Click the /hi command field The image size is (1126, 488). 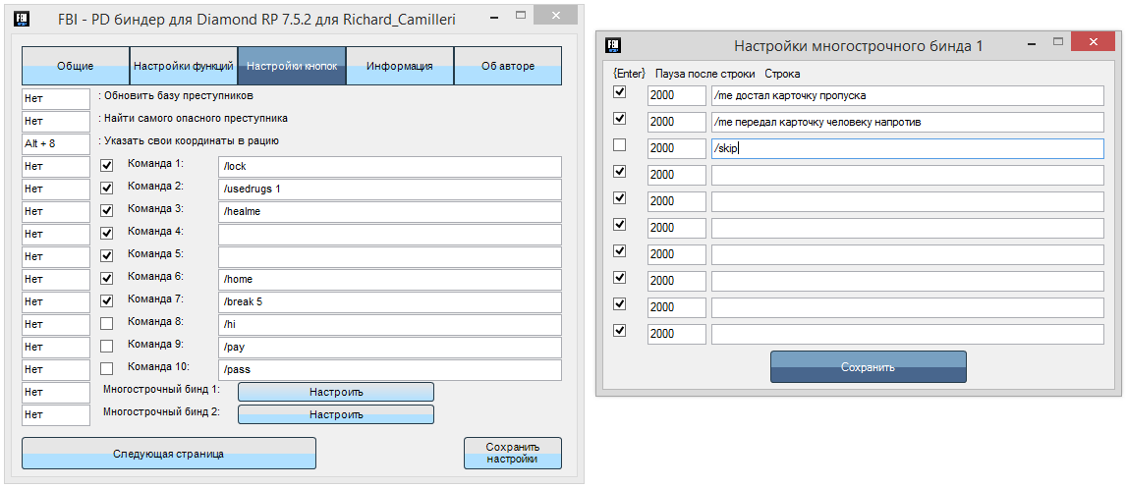click(389, 325)
